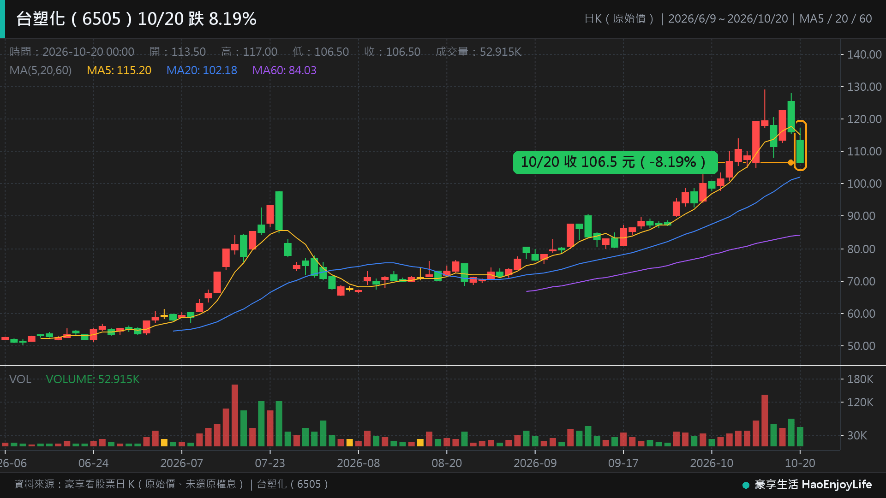886x498 pixels.
Task: Click the MA20: 102.18 legend label
Action: click(x=202, y=71)
